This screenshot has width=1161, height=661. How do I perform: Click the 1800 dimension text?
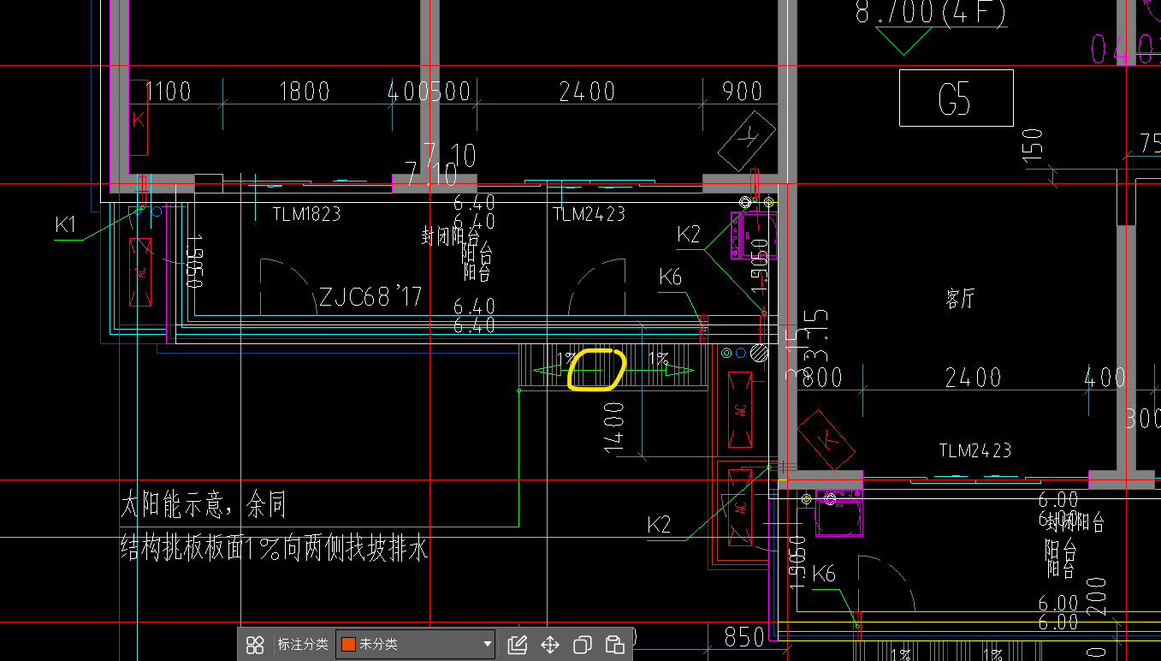click(x=305, y=91)
